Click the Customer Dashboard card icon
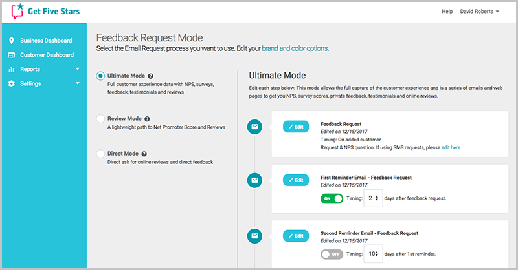The height and width of the screenshot is (270, 518). point(12,55)
